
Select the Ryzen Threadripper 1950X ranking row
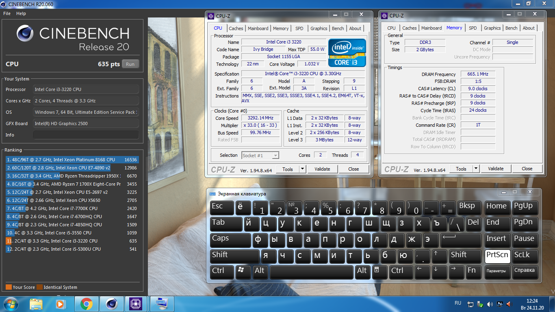(x=72, y=176)
